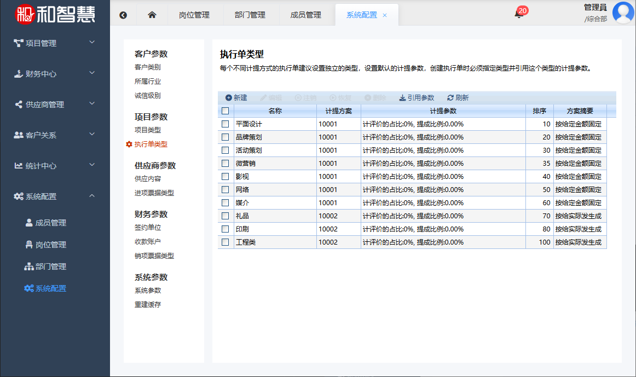
Task: Open 供应内容 settings link
Action: (148, 179)
